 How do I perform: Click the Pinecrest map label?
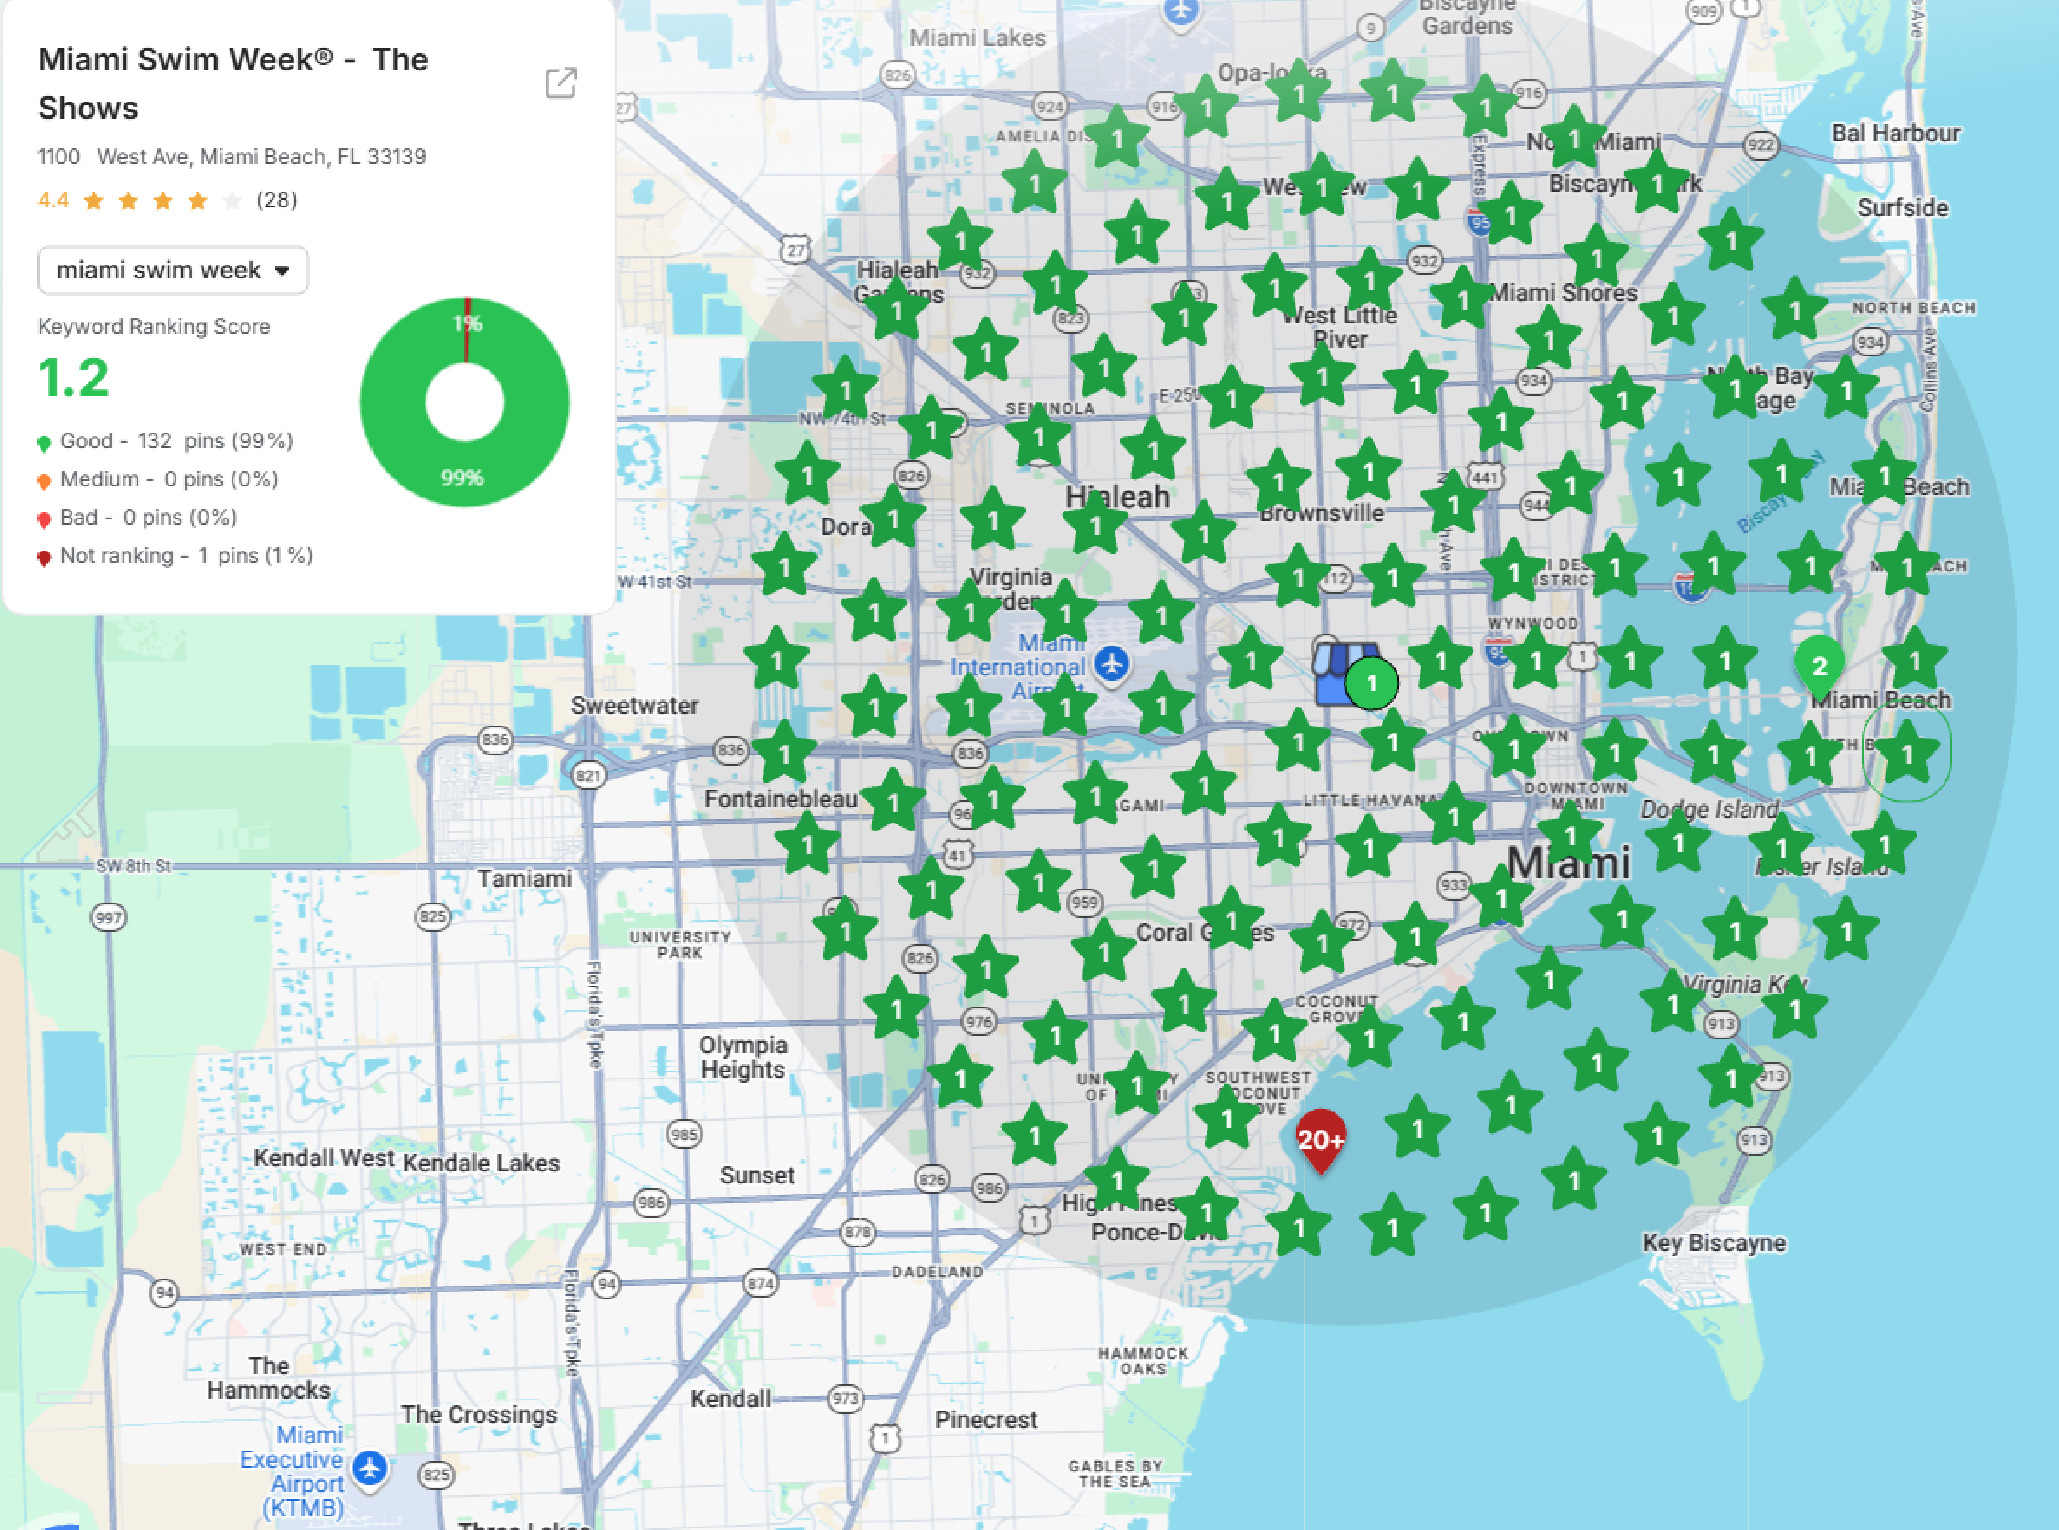986,1419
